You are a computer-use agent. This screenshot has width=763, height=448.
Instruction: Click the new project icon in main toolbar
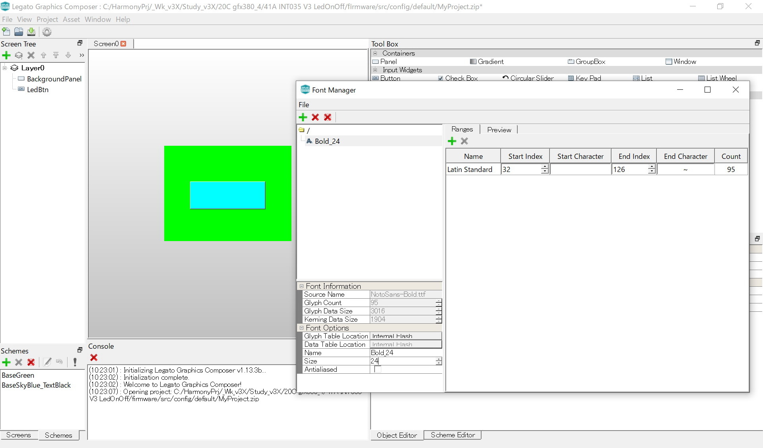6,32
